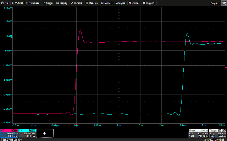
Task: Open the Measure menu
Action: click(92, 3)
